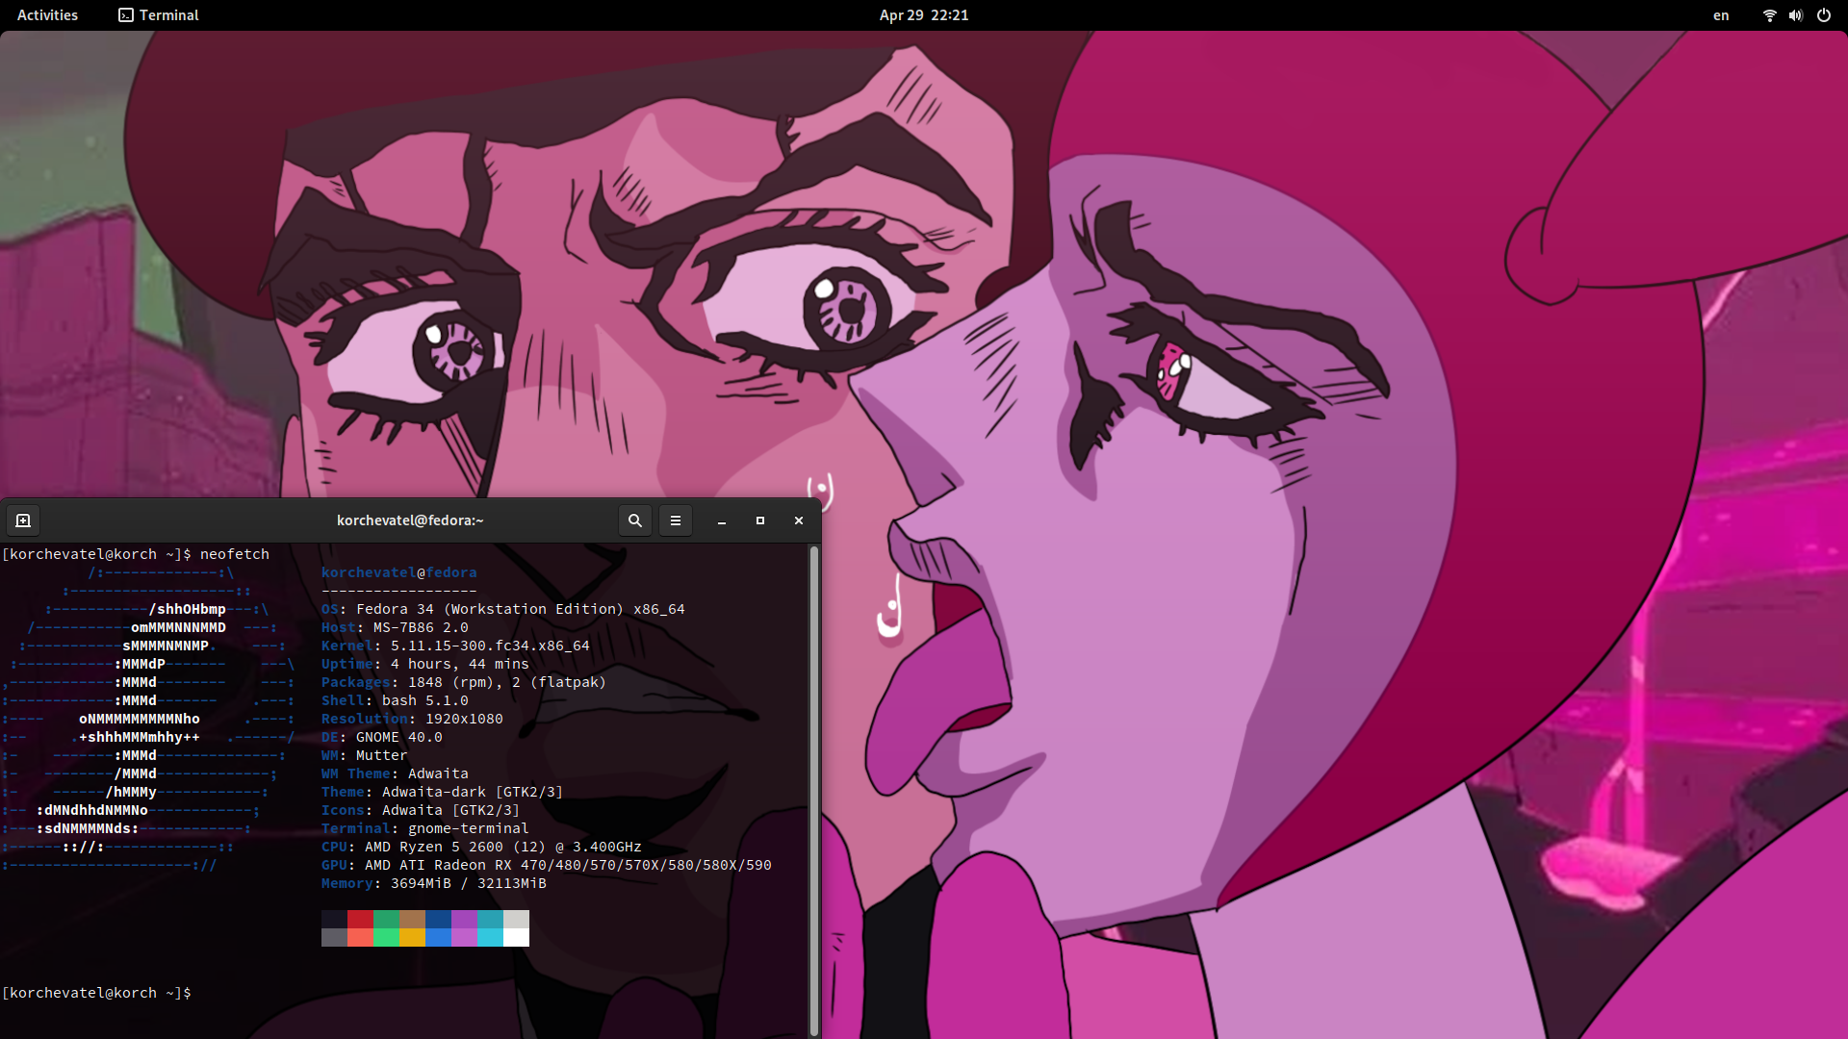Open the Terminal app menu in top bar
1848x1039 pixels.
click(x=159, y=15)
